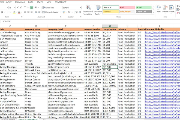This screenshot has width=180, height=120.
Task: Apply the yellow fill color bucket
Action: 14,12
